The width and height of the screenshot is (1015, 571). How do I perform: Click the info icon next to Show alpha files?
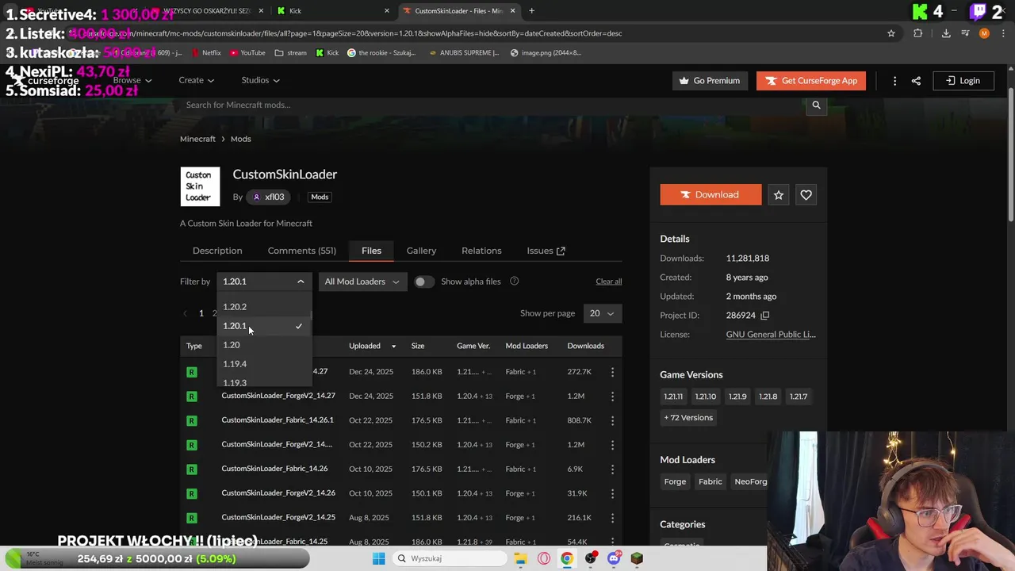[514, 282]
